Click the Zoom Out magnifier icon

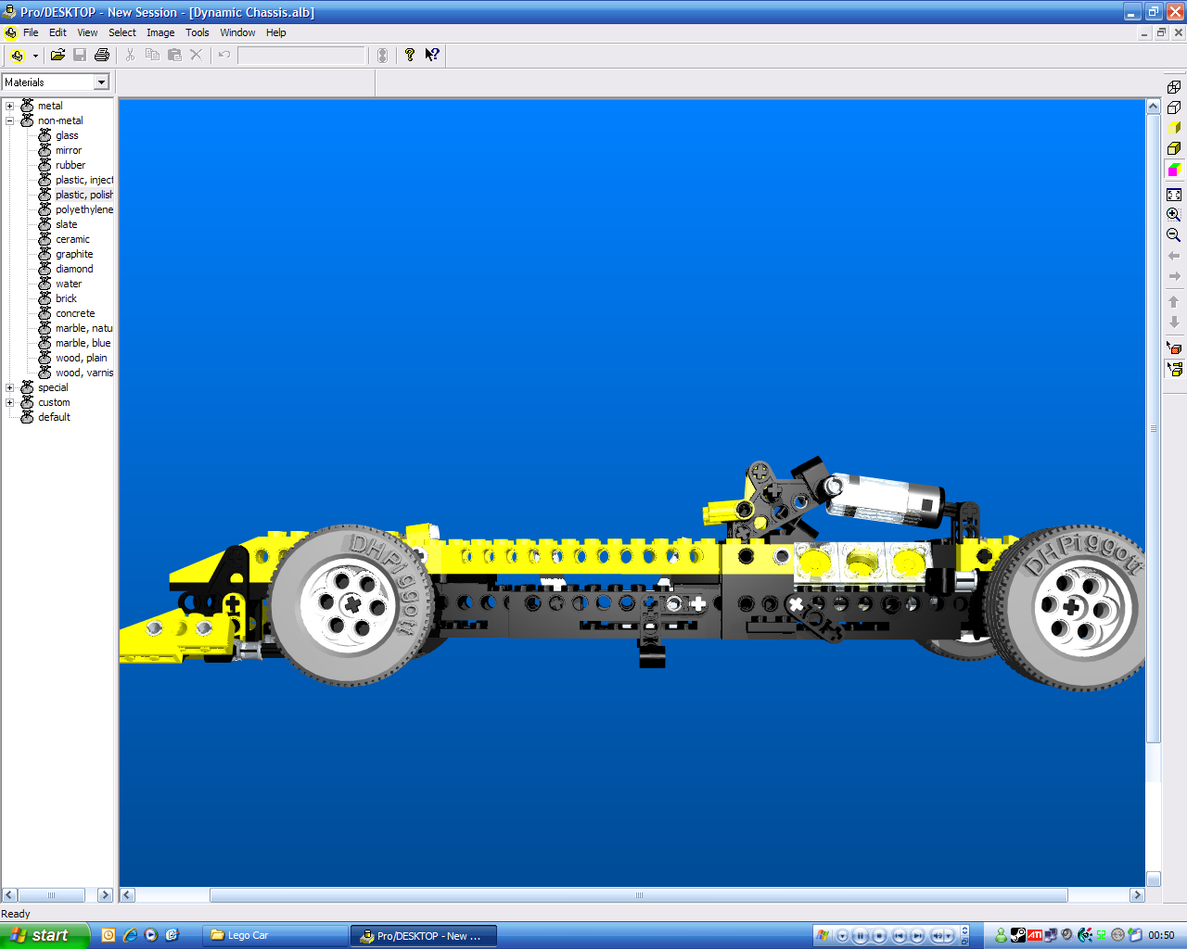coord(1174,235)
